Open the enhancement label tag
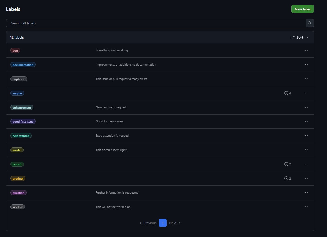This screenshot has width=327, height=237. tap(22, 108)
